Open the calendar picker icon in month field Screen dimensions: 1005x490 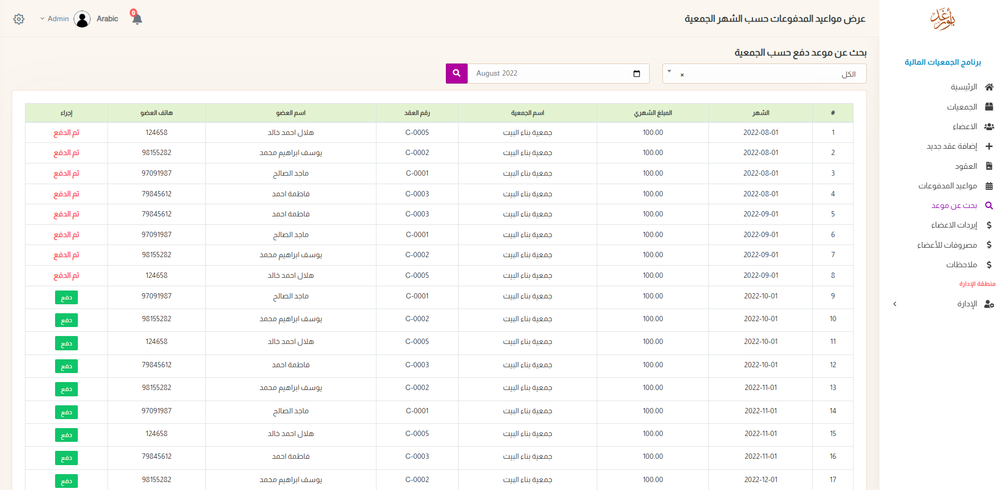636,74
